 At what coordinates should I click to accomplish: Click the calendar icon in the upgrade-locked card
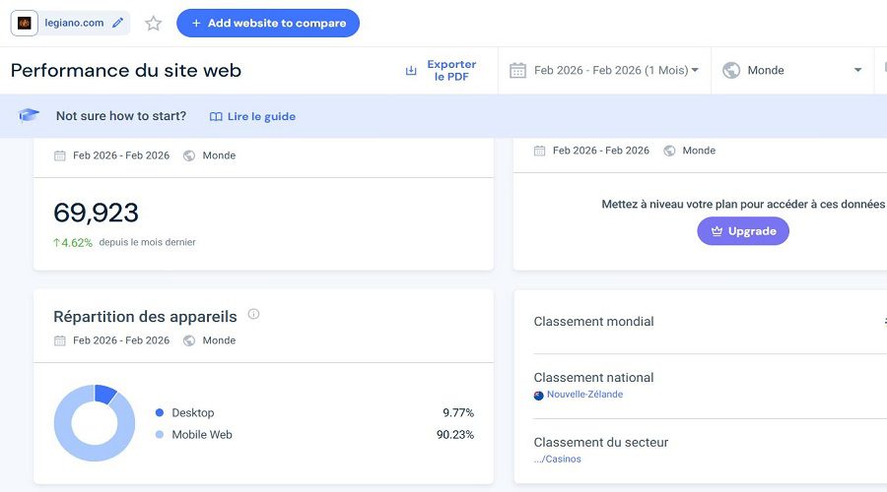(540, 151)
